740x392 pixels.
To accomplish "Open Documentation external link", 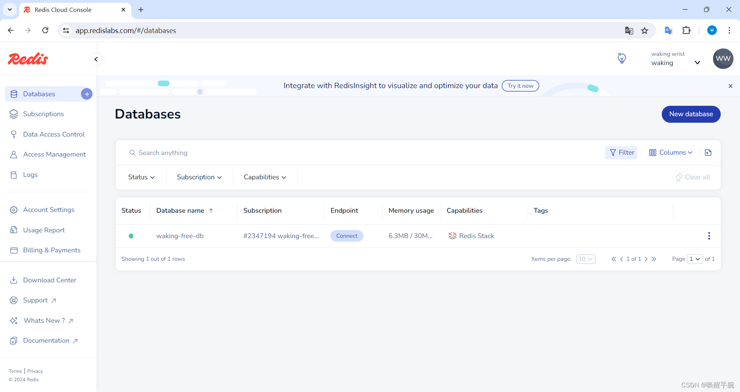I will point(50,341).
